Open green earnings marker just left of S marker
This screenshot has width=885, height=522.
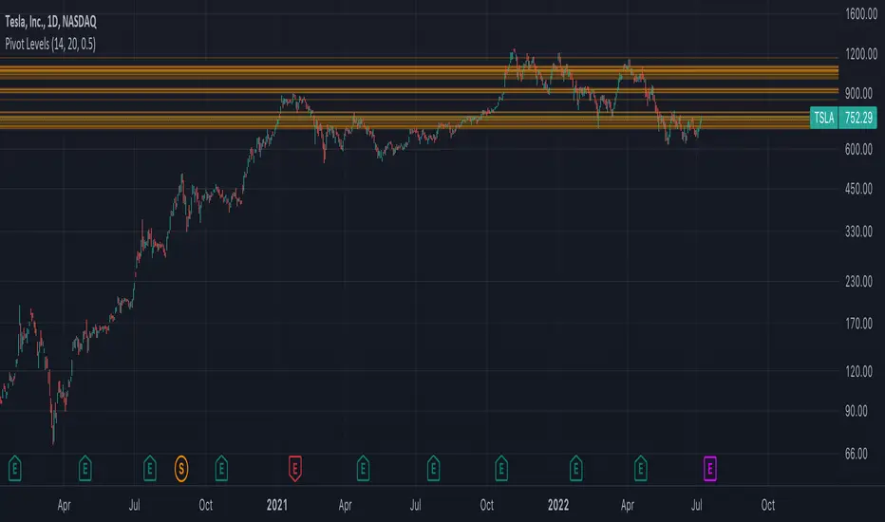150,466
